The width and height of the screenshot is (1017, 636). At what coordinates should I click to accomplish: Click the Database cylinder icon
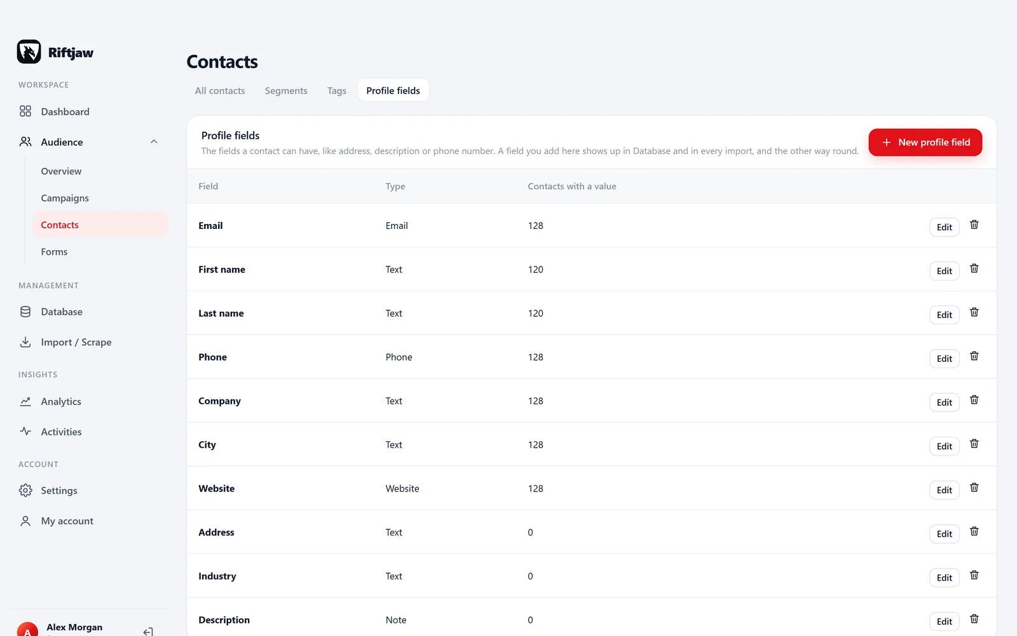pos(25,312)
